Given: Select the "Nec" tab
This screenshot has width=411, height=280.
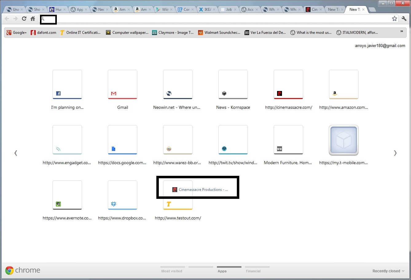Looking at the screenshot, I should click(100, 10).
